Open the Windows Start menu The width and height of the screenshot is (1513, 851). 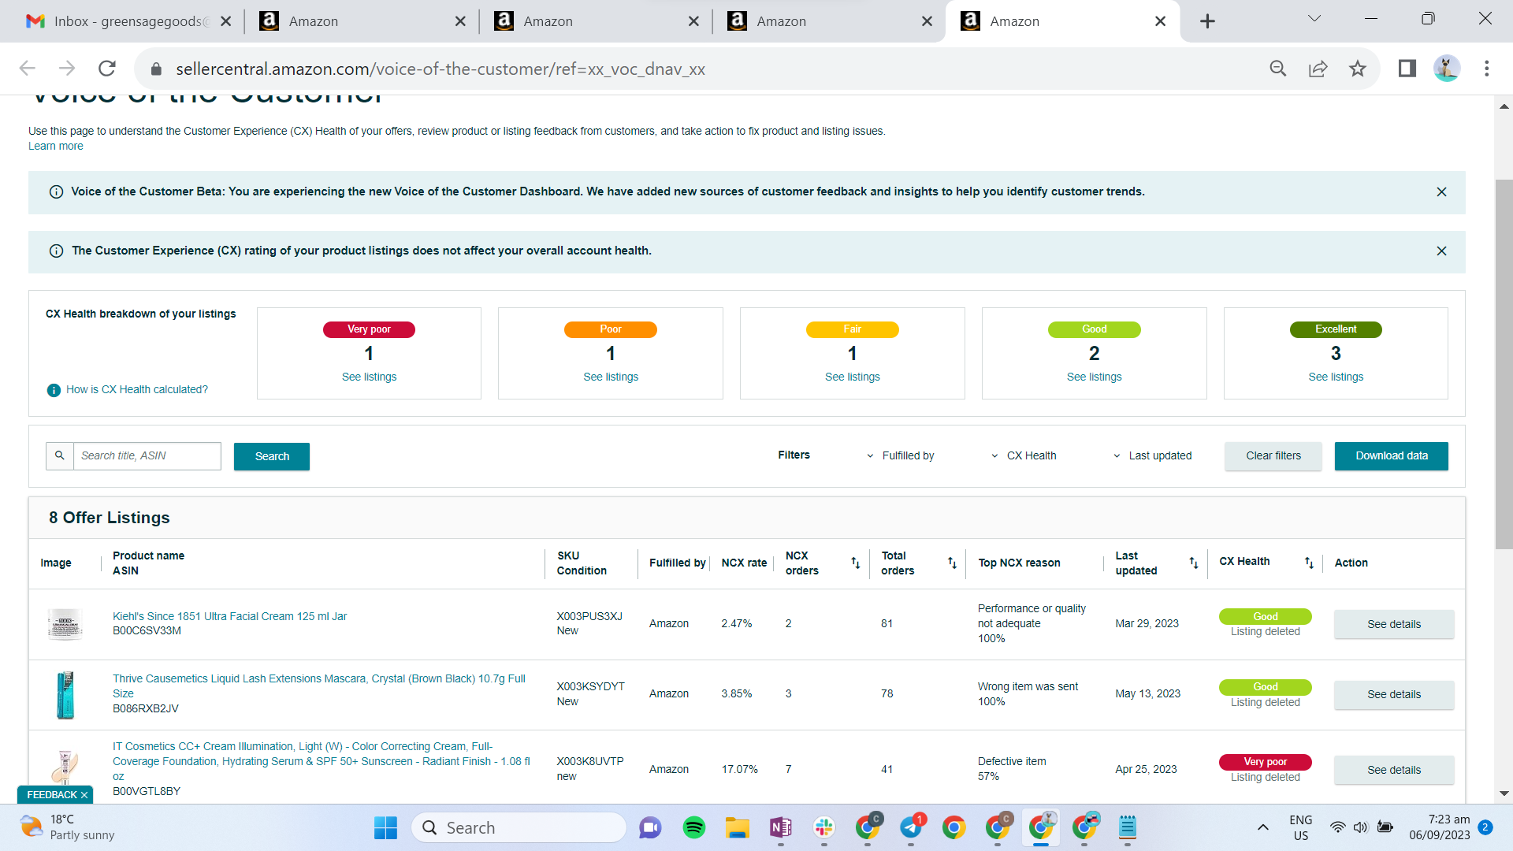(385, 827)
